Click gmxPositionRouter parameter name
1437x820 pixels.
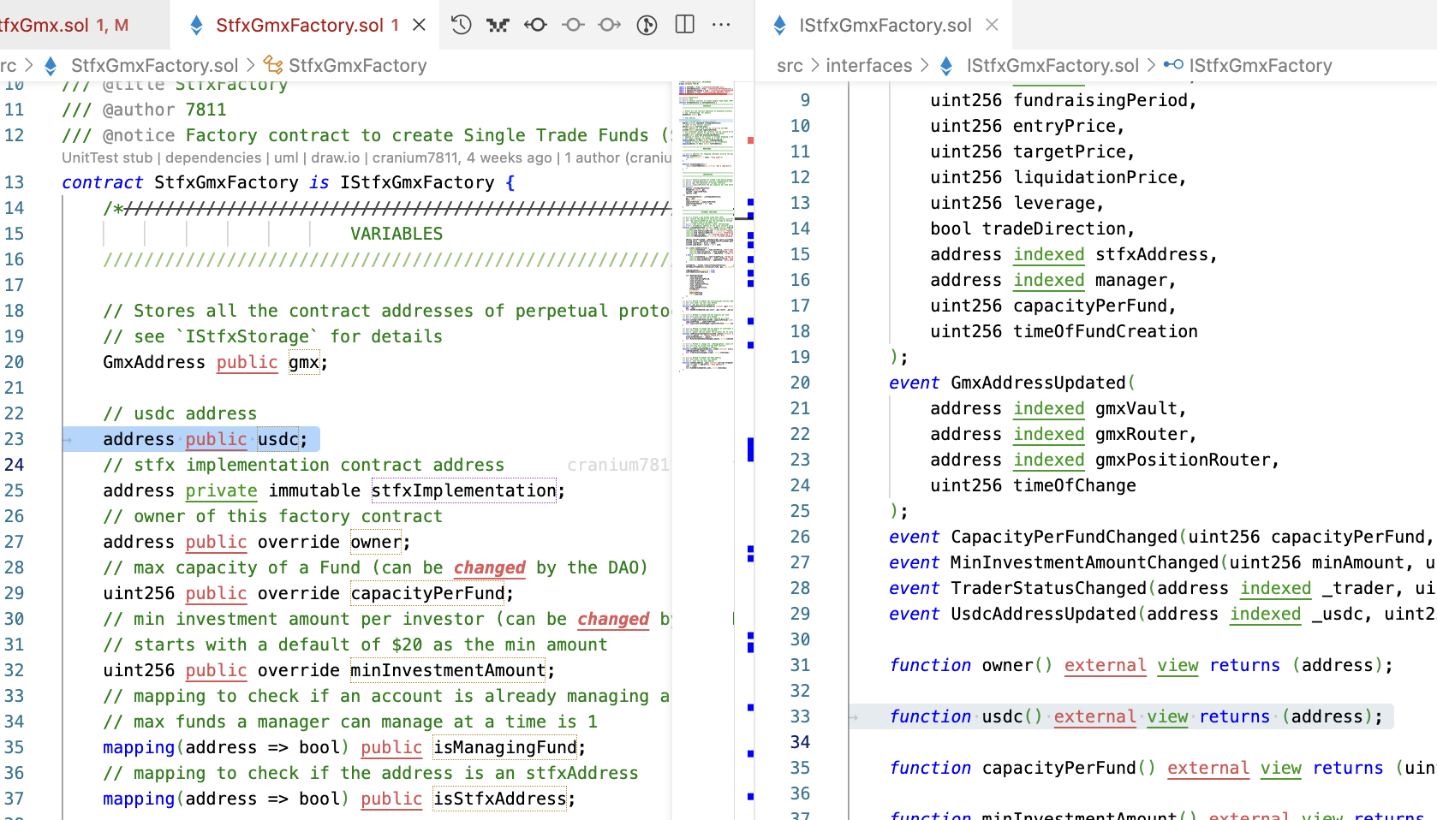(x=1183, y=460)
